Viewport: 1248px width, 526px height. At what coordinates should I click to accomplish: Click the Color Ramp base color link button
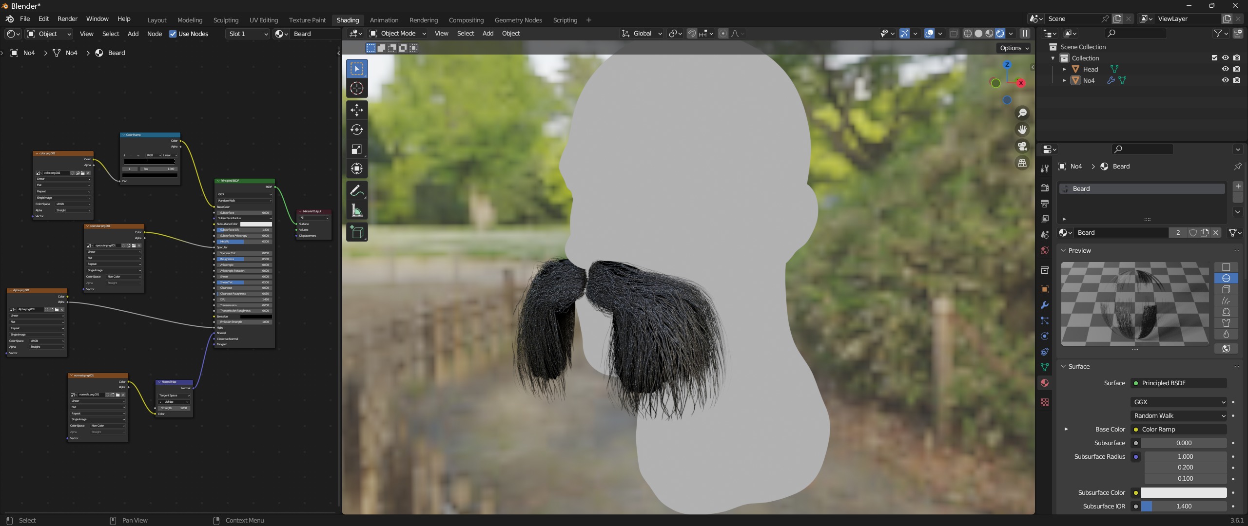tap(1178, 430)
